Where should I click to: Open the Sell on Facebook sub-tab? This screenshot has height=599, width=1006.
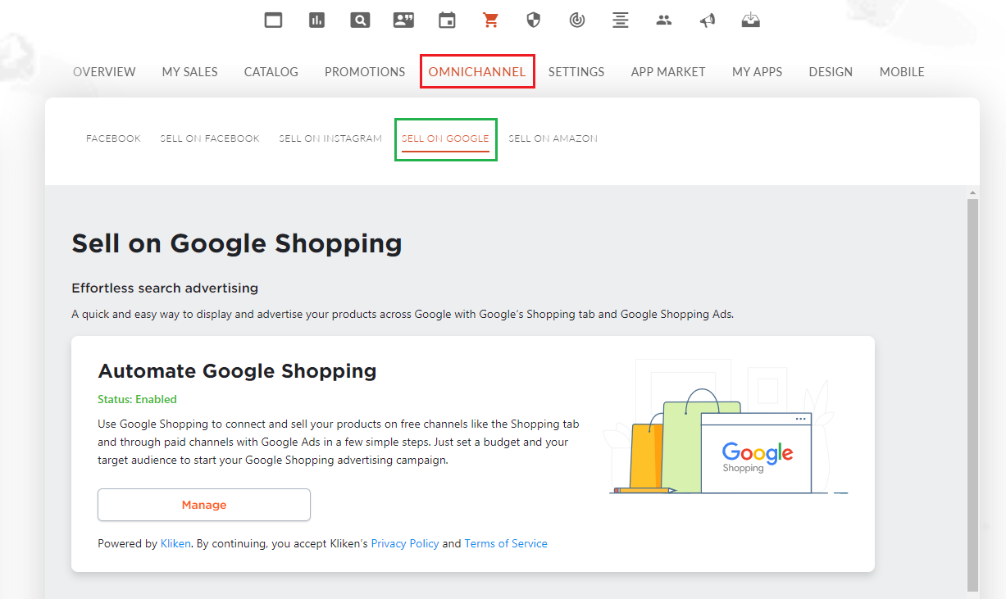[x=210, y=138]
